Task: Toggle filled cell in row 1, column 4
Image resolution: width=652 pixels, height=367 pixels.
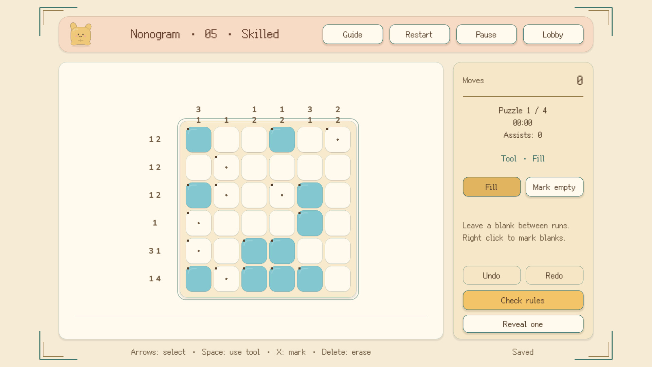Action: [282, 139]
